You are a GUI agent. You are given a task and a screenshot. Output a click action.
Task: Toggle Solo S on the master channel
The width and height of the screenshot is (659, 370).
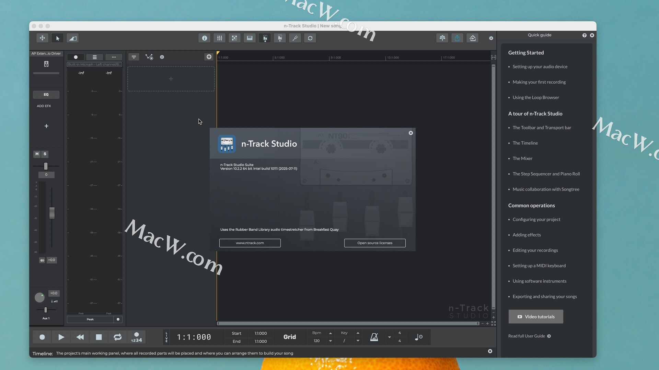coord(45,154)
